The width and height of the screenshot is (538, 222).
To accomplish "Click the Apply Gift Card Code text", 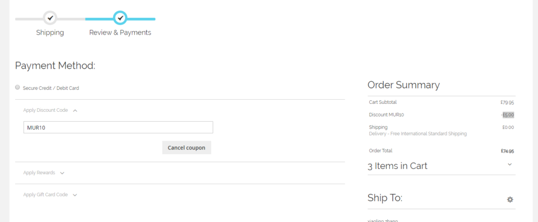I will [x=46, y=195].
